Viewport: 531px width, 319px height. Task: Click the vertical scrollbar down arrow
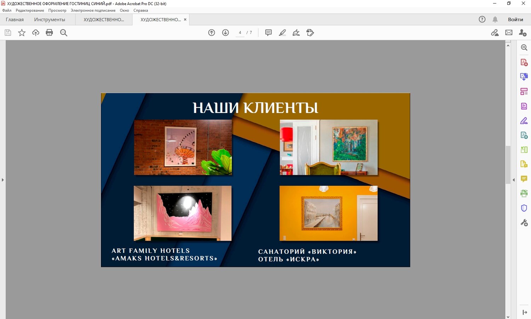pos(508,317)
